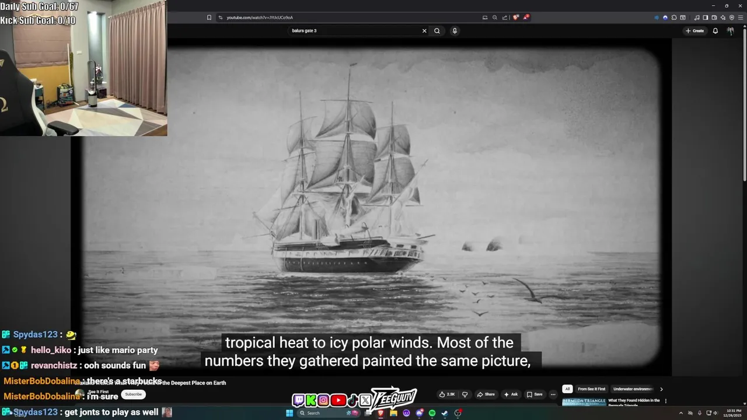Viewport: 747px width, 420px height.
Task: Open the YouTube account avatar menu
Action: pyautogui.click(x=731, y=31)
